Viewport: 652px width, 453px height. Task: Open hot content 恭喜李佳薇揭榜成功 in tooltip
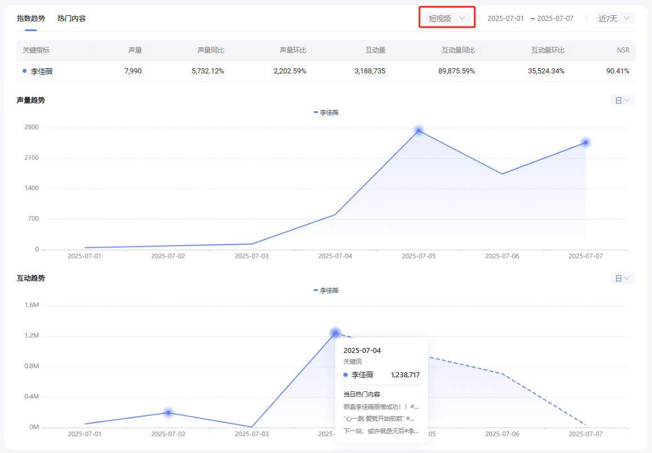(x=381, y=407)
